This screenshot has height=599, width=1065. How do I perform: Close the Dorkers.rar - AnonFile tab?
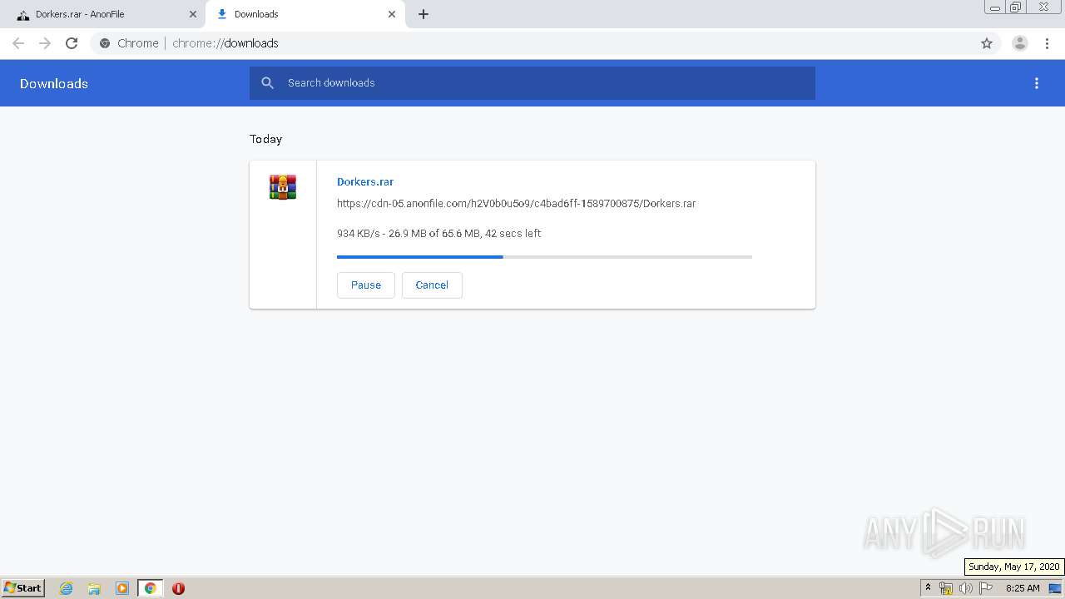193,14
